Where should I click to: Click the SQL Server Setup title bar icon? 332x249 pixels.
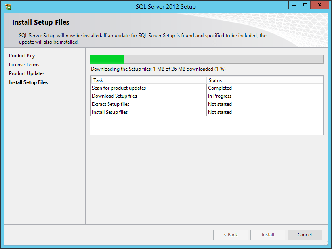tap(8, 7)
